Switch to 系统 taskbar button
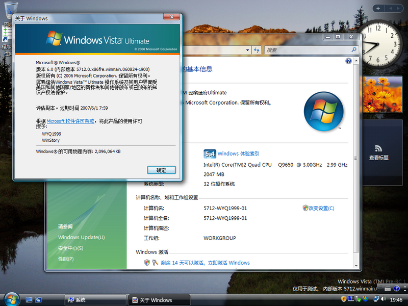Image resolution: width=408 pixels, height=306 pixels. pyautogui.click(x=95, y=300)
